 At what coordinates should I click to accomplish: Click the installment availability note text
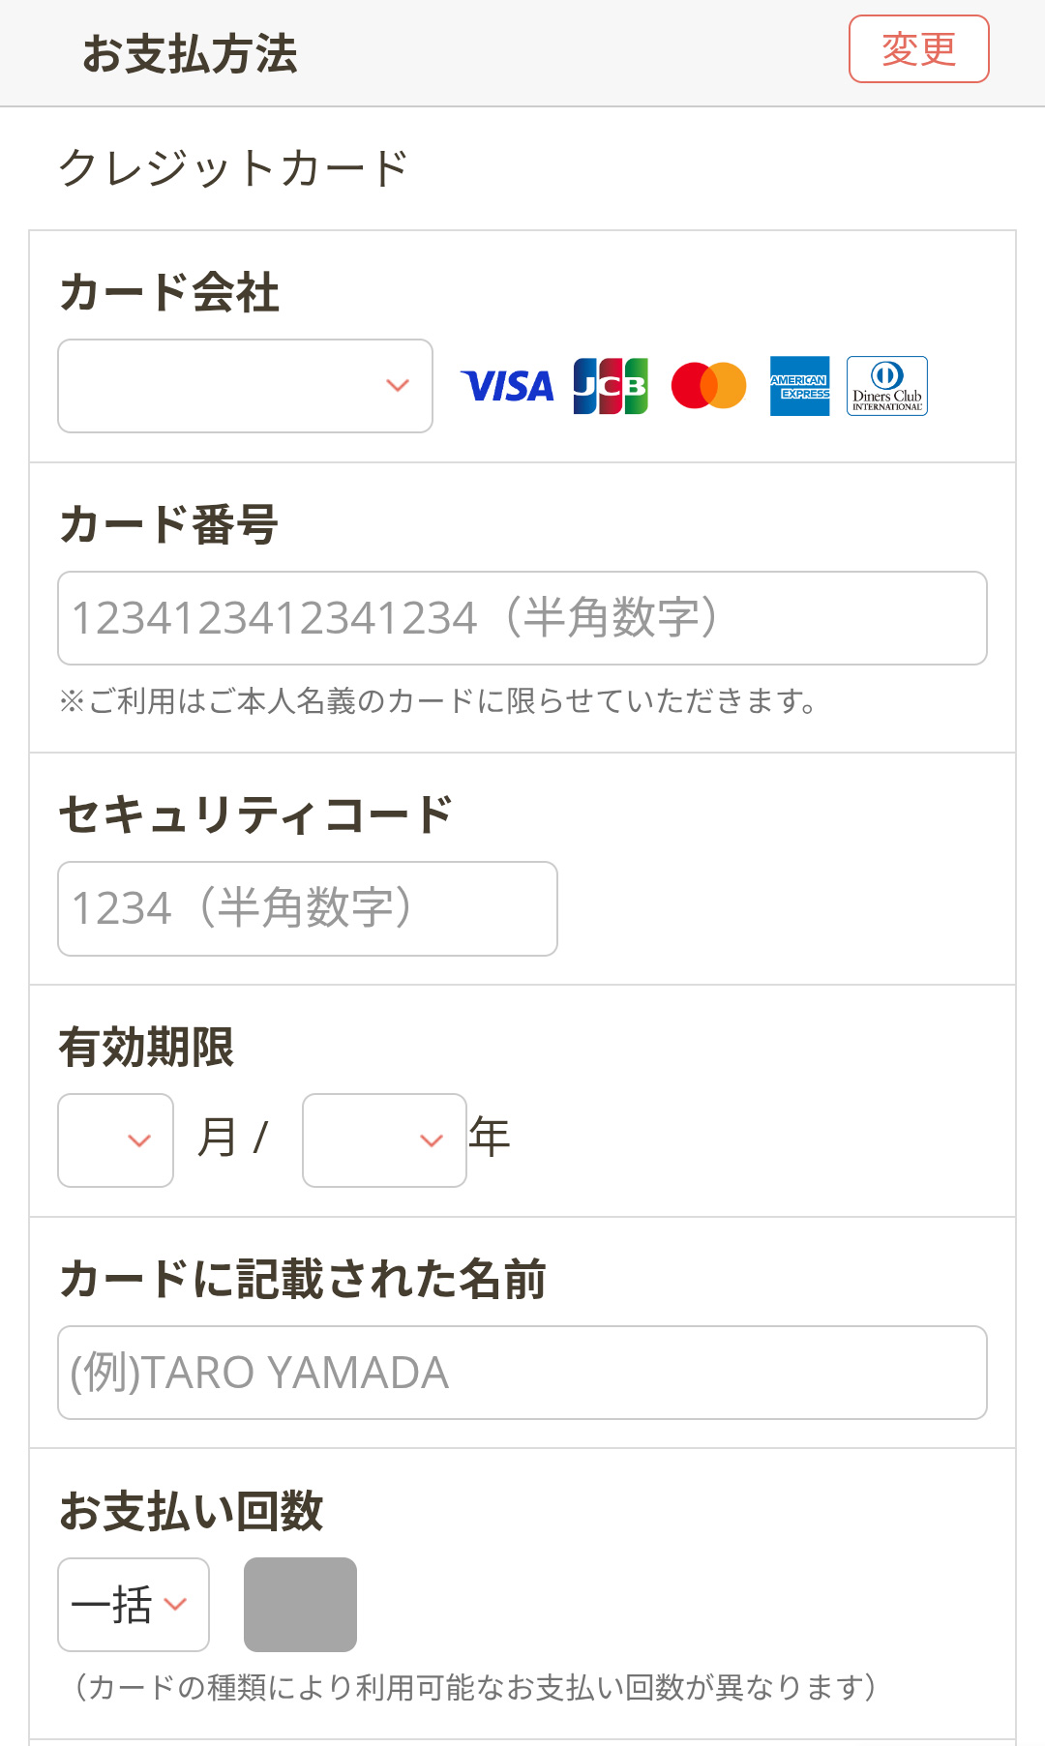pyautogui.click(x=474, y=1688)
